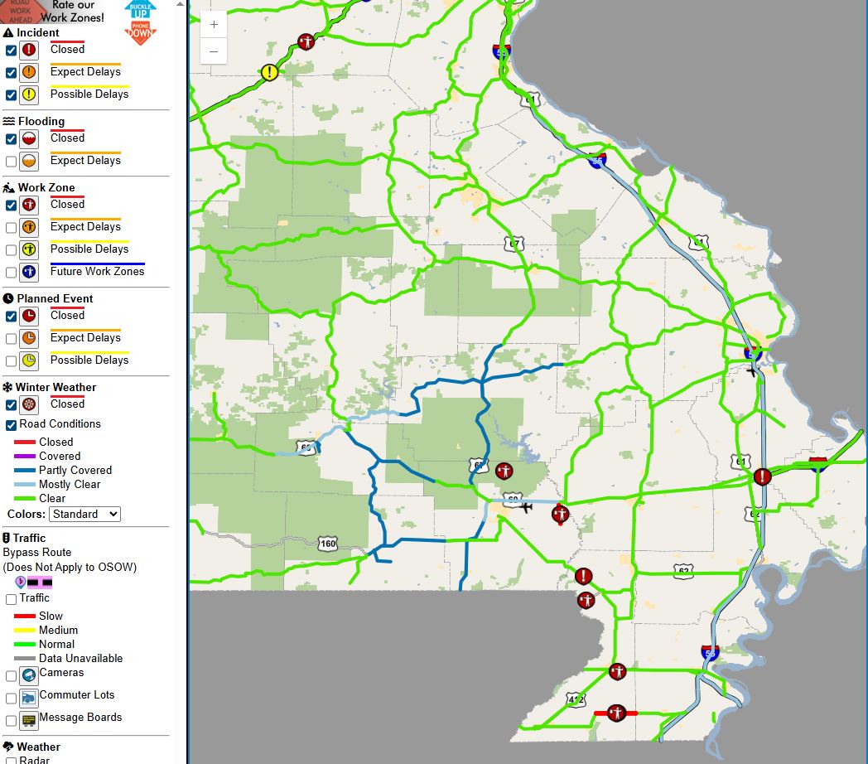Click the yellow Incident Possible Delays icon
Image resolution: width=868 pixels, height=764 pixels.
pyautogui.click(x=29, y=94)
